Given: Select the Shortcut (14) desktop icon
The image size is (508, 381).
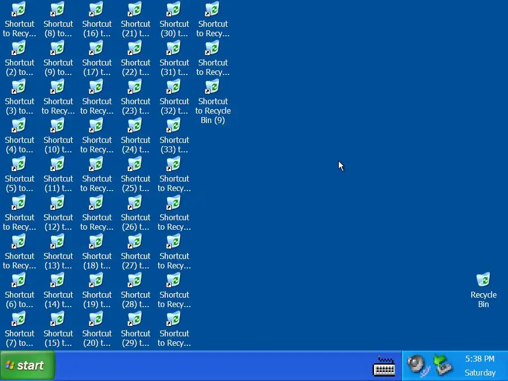Looking at the screenshot, I should (x=59, y=291).
